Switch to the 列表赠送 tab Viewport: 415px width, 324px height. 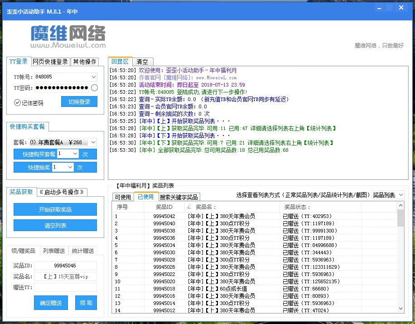pyautogui.click(x=54, y=251)
